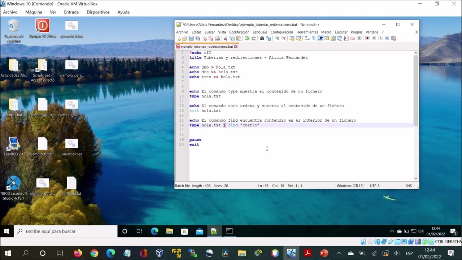Select the Papelera de reciclaje desktop icon
The height and width of the screenshot is (260, 462).
pos(14,31)
